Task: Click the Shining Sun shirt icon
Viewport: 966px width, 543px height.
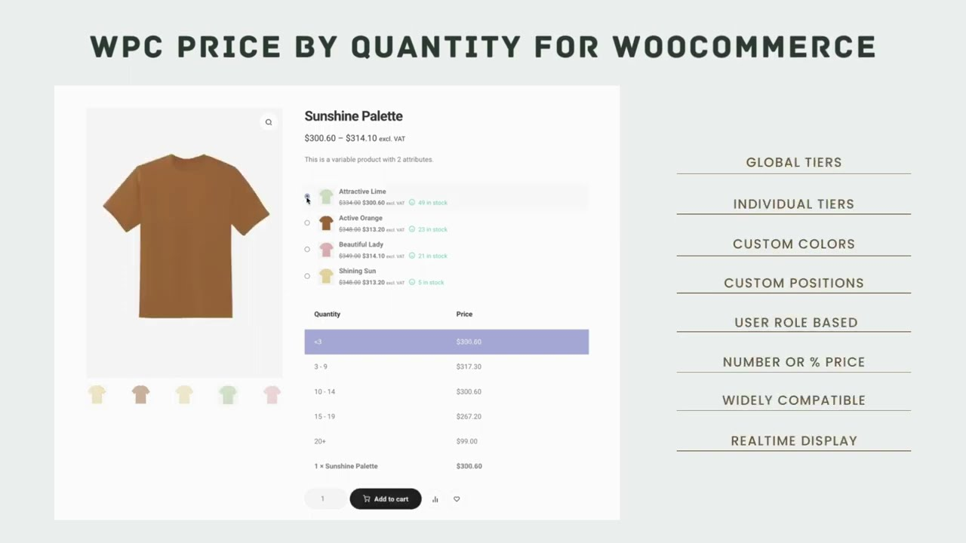Action: click(x=326, y=276)
